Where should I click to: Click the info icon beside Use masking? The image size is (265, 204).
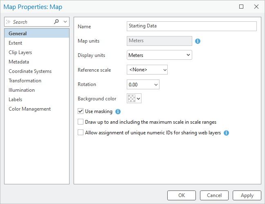(x=118, y=111)
